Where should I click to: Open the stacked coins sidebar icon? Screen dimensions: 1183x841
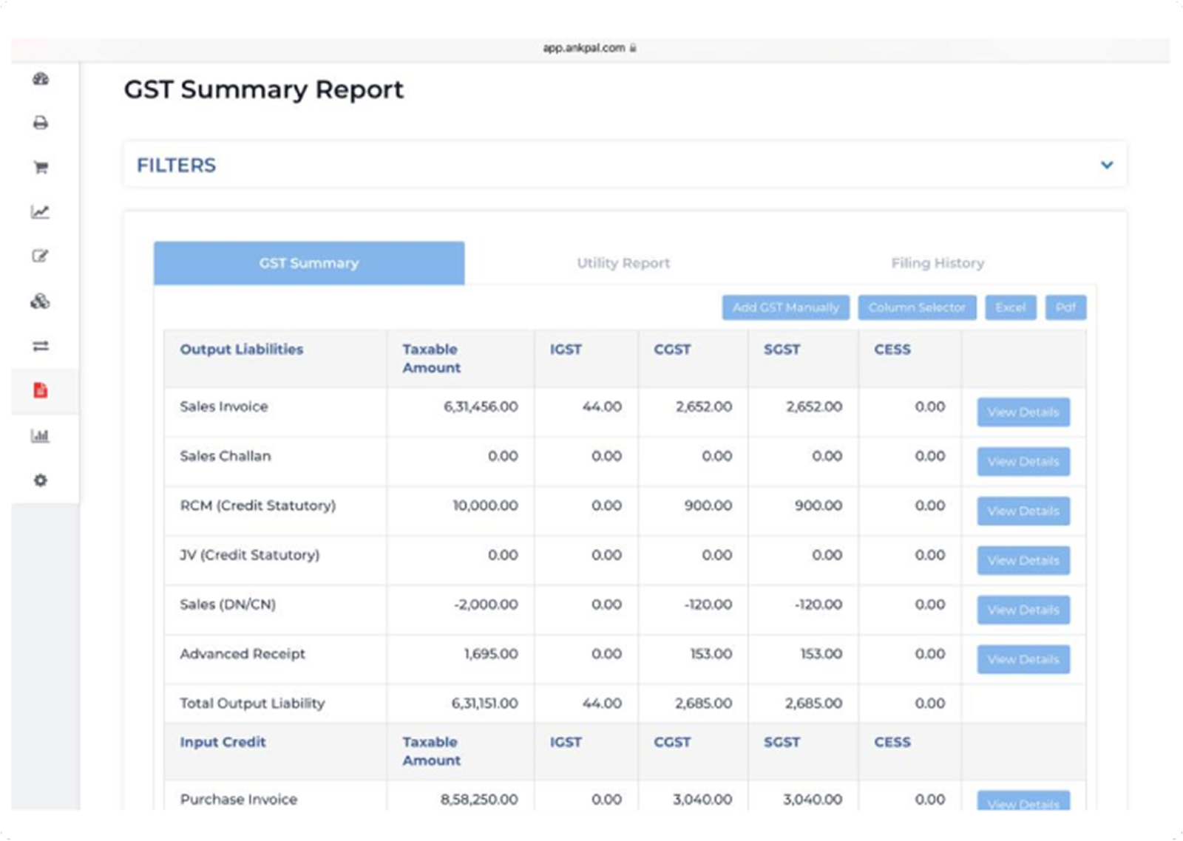pyautogui.click(x=41, y=302)
